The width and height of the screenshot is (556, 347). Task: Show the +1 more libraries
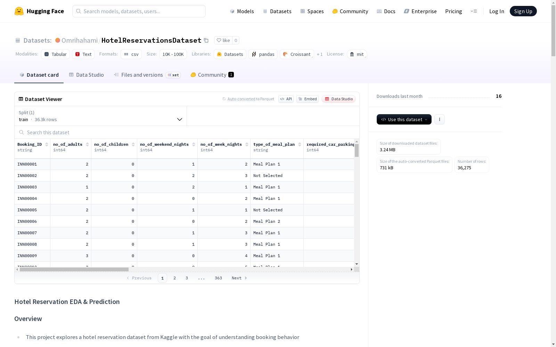[320, 54]
